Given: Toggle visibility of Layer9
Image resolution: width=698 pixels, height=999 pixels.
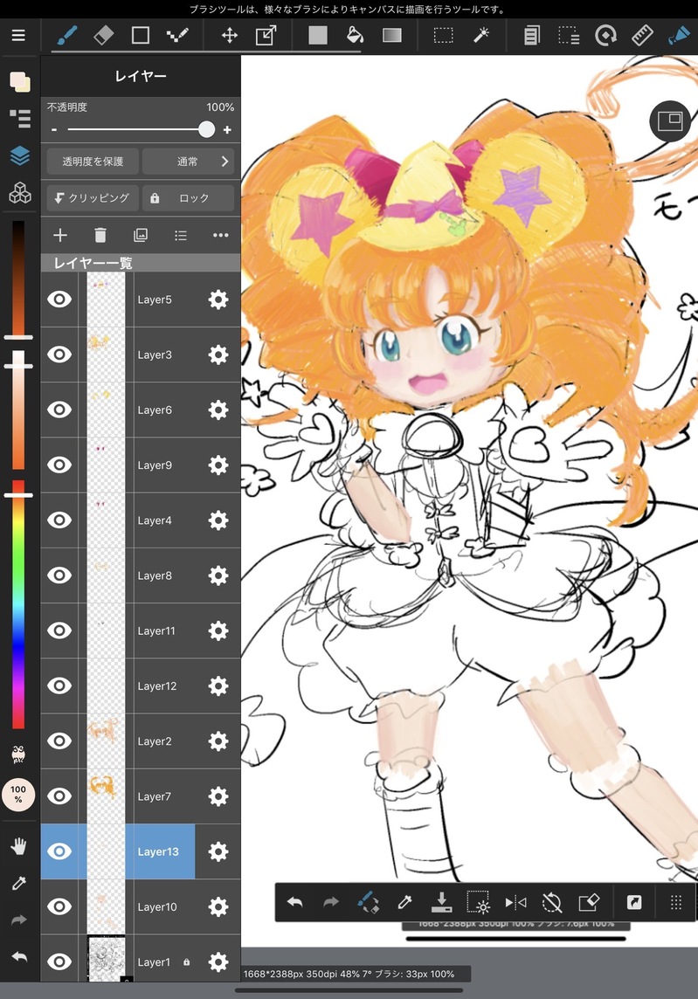Looking at the screenshot, I should [x=59, y=465].
